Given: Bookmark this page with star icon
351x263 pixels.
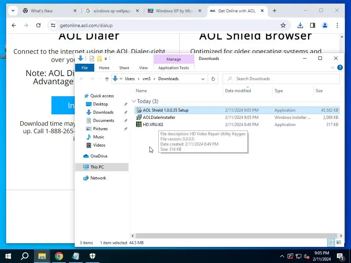Looking at the screenshot, I should 283,25.
